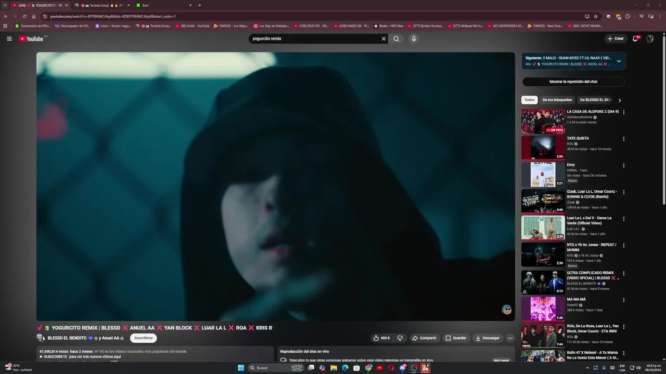Expand the mix playlist panel chevron
The image size is (666, 374).
coord(619,61)
